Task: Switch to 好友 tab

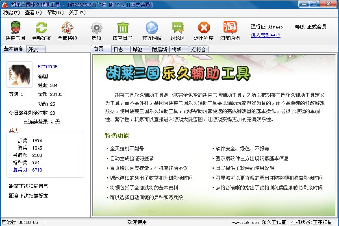Action: (x=36, y=49)
